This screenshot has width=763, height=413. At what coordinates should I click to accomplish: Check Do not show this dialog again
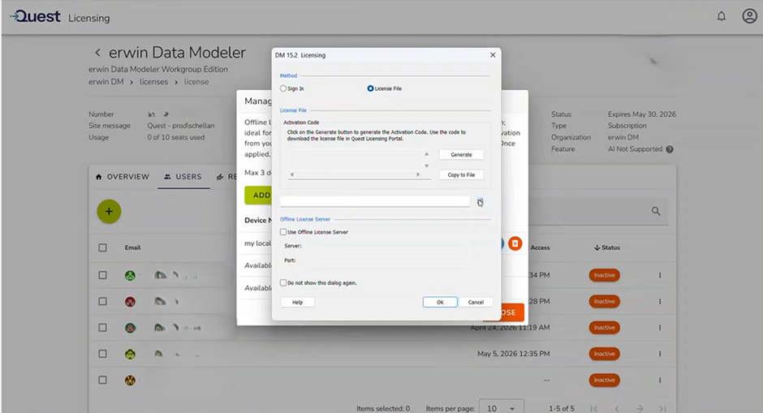pos(283,282)
